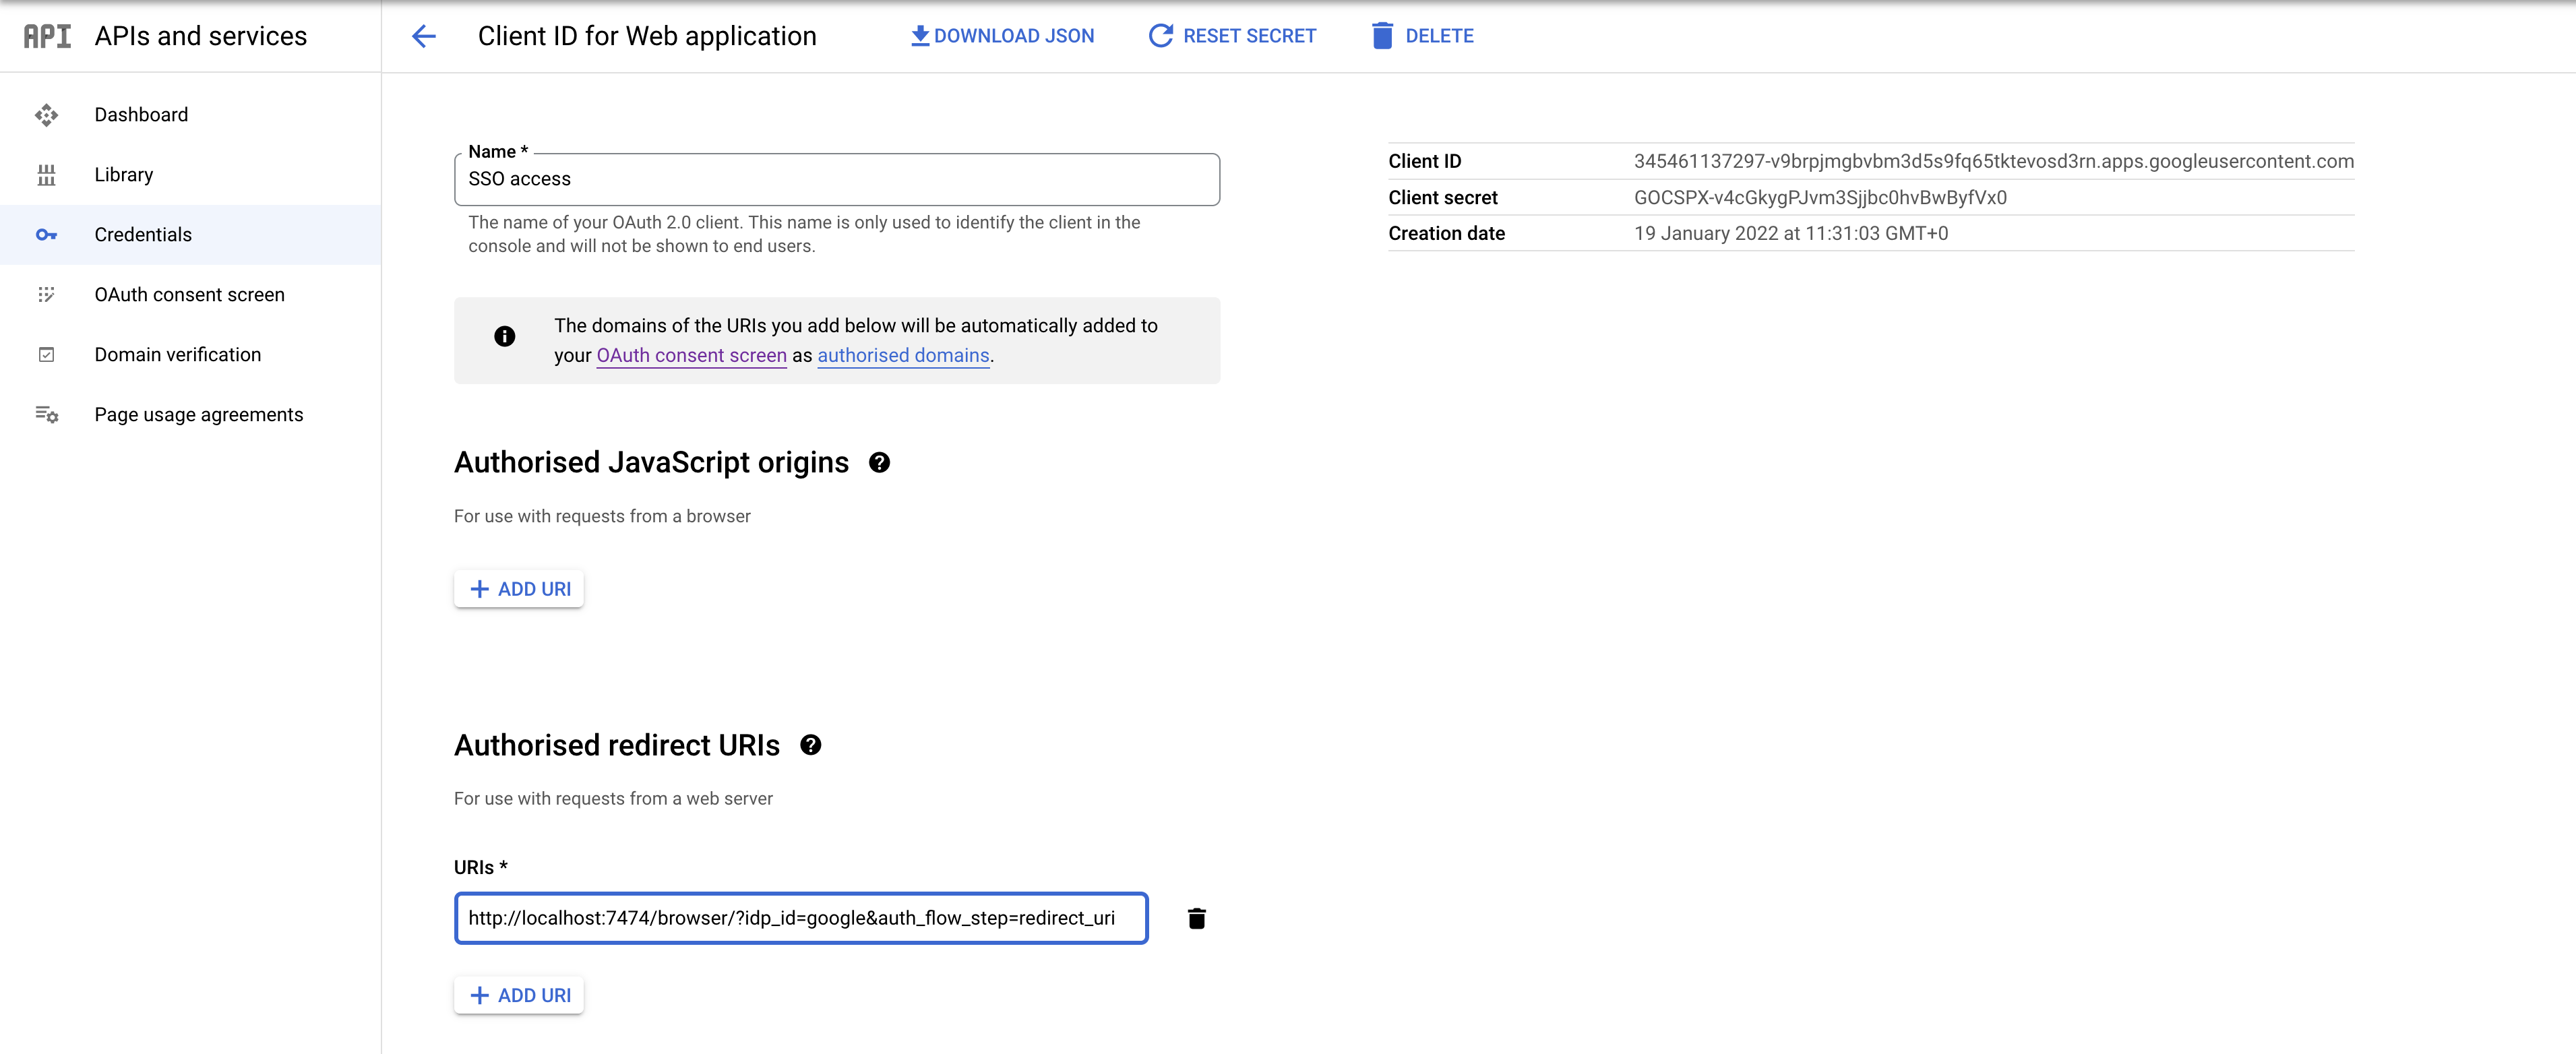The height and width of the screenshot is (1054, 2576).
Task: Delete the redirect URI using its trash icon
Action: (1196, 918)
